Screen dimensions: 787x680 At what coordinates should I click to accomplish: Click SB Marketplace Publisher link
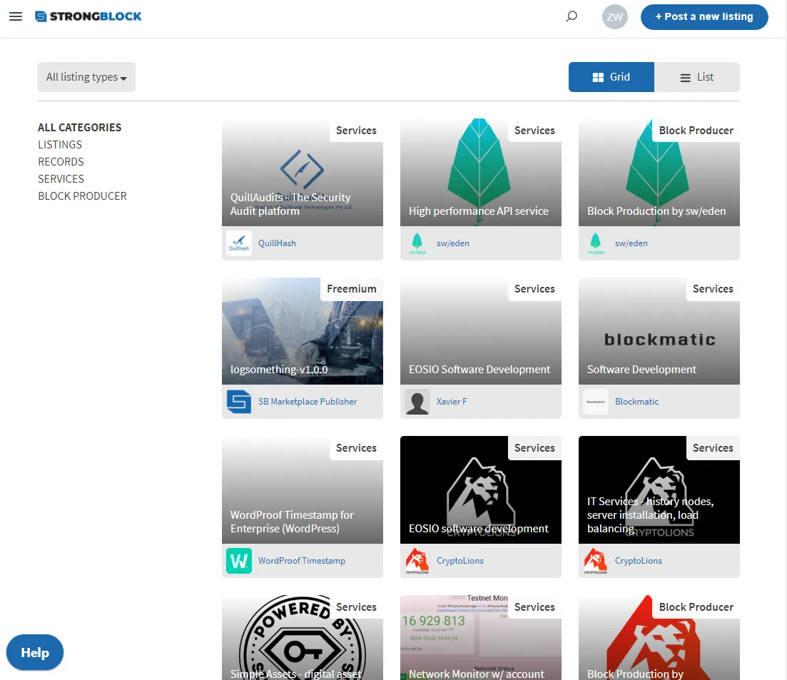point(308,402)
